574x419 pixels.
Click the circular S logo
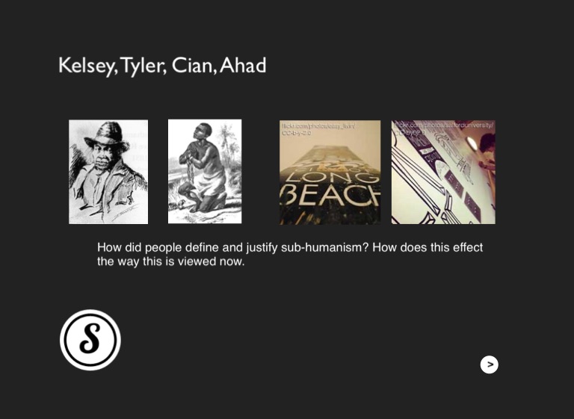pos(90,340)
